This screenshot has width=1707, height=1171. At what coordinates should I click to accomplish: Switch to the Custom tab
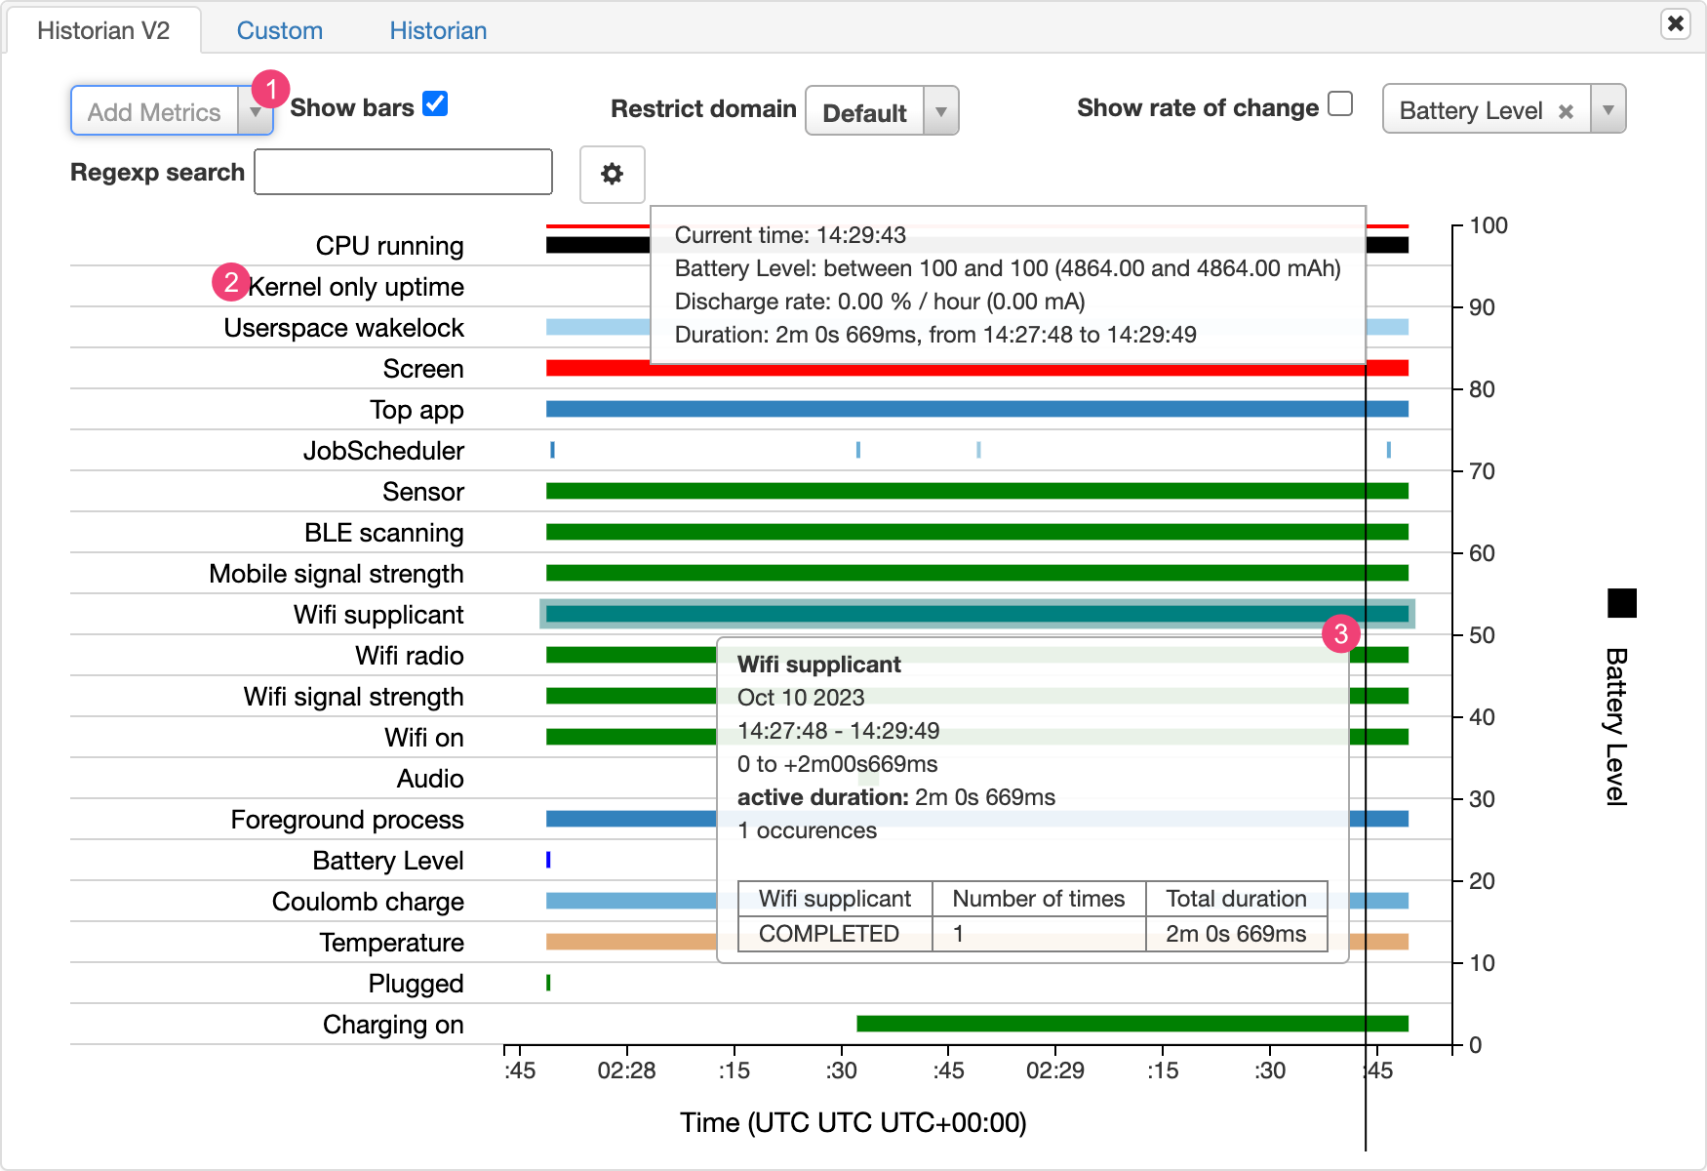click(279, 30)
